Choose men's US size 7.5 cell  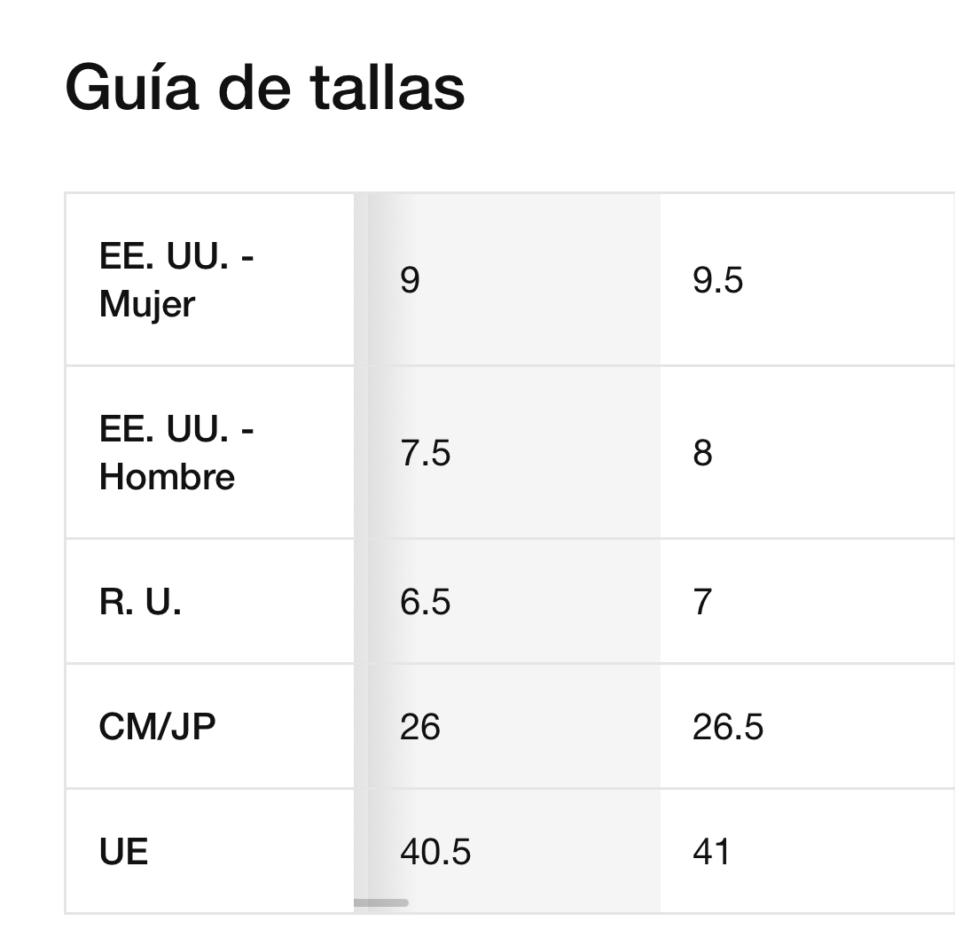513,452
